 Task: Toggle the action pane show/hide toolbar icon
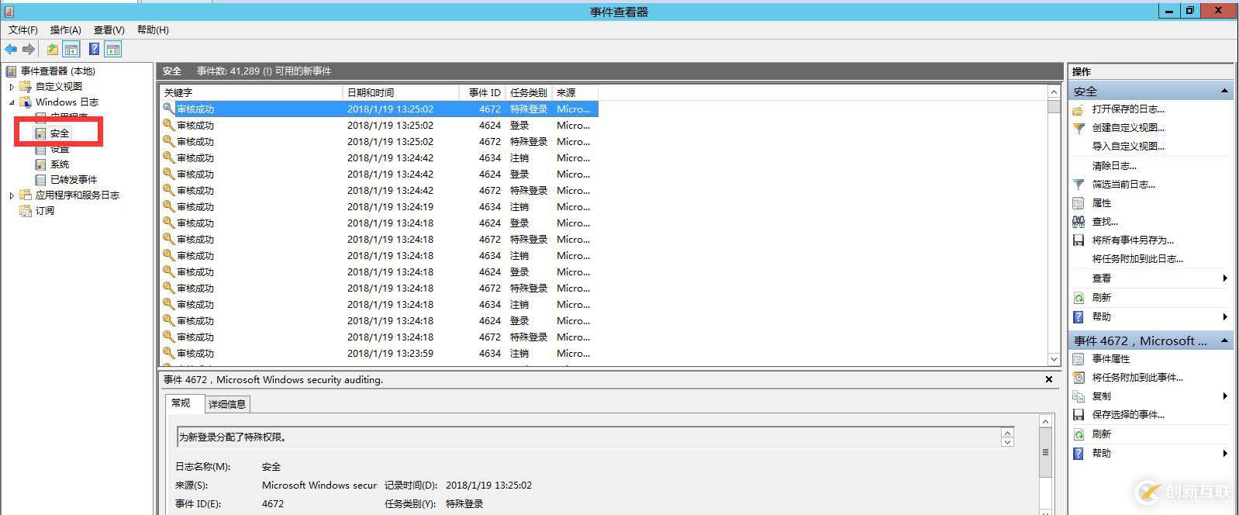[113, 50]
